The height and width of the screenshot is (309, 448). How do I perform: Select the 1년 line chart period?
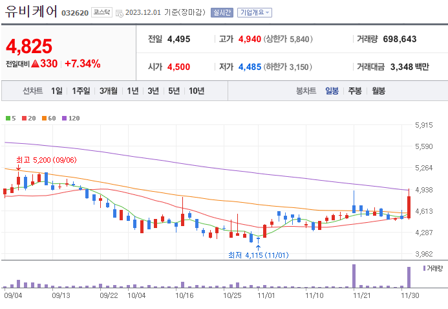coord(133,91)
